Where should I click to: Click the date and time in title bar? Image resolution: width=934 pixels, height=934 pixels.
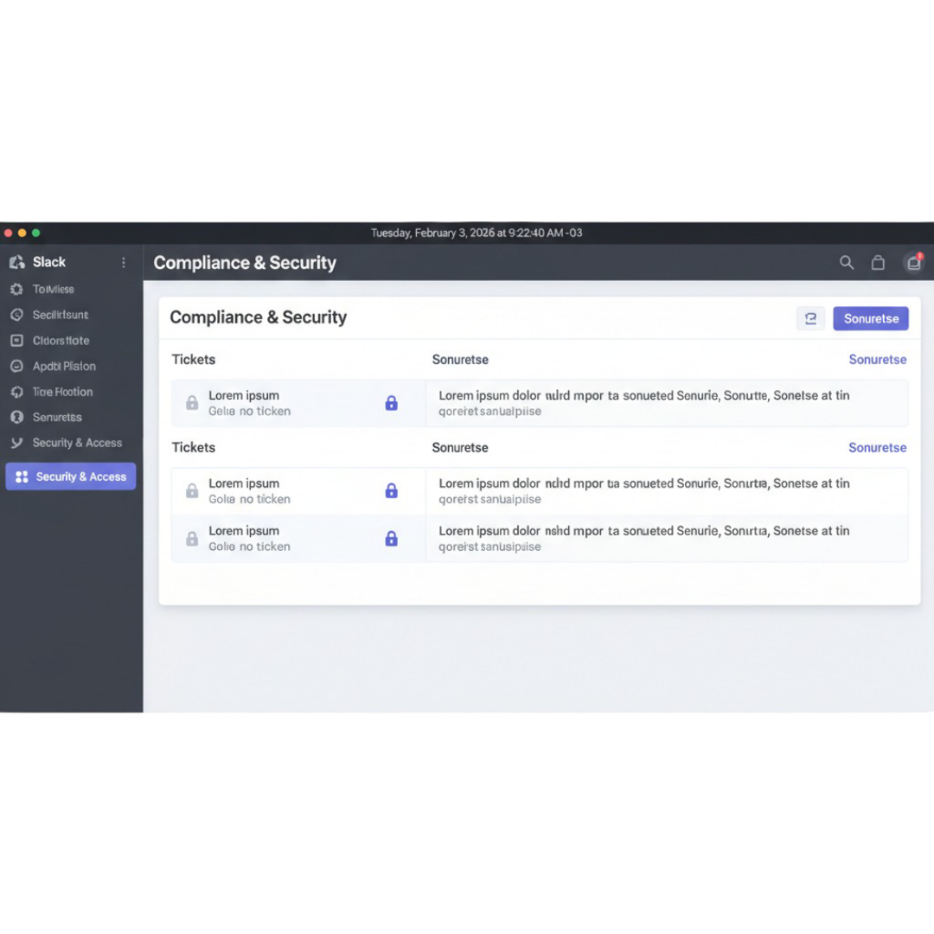(477, 233)
